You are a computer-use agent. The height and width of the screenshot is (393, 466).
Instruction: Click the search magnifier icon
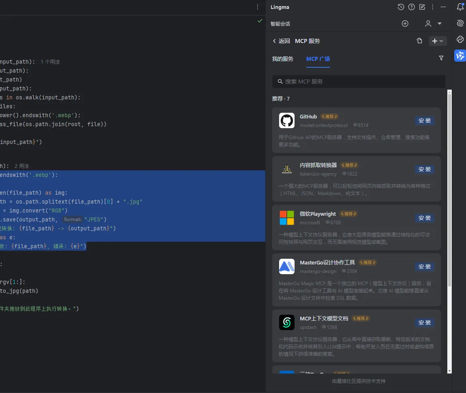(280, 81)
